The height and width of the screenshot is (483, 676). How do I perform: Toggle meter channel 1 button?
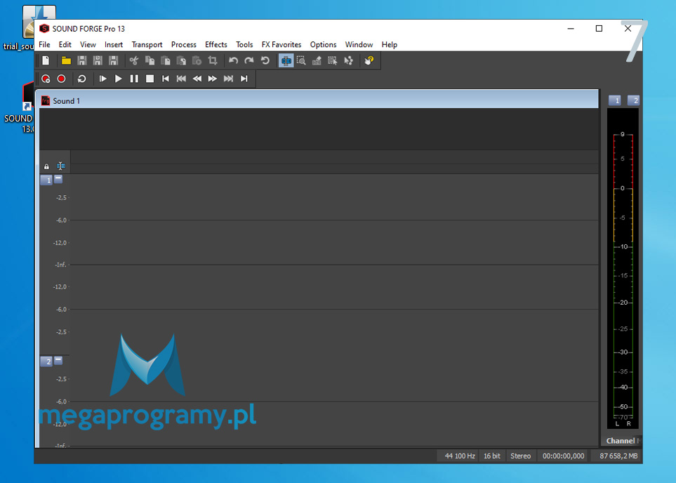pyautogui.click(x=615, y=100)
